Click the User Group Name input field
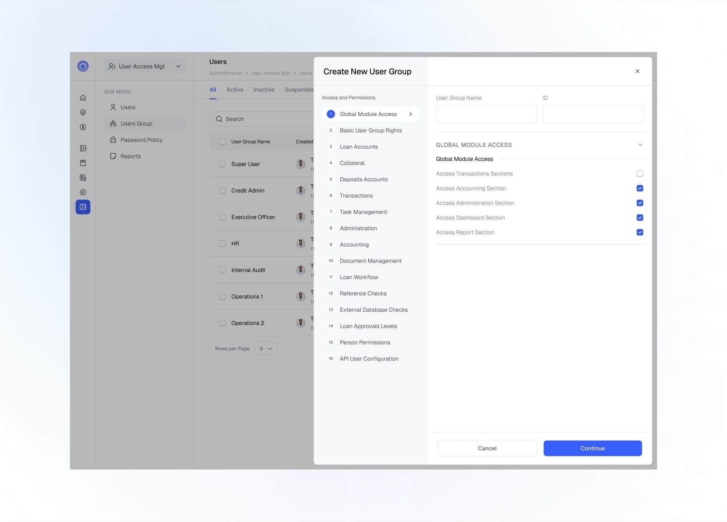 click(x=487, y=114)
